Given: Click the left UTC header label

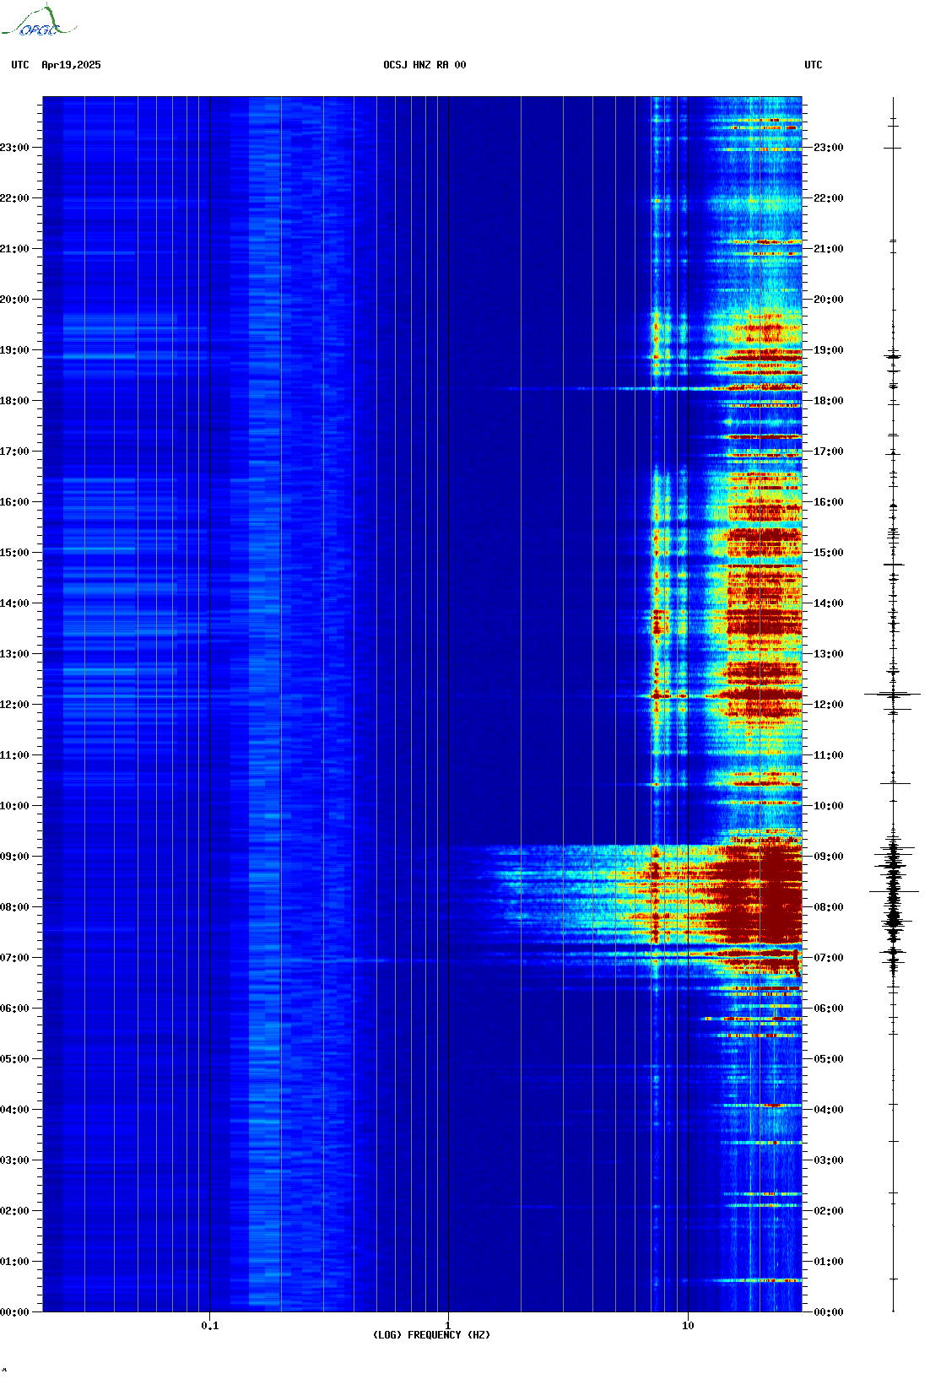Looking at the screenshot, I should coord(20,65).
